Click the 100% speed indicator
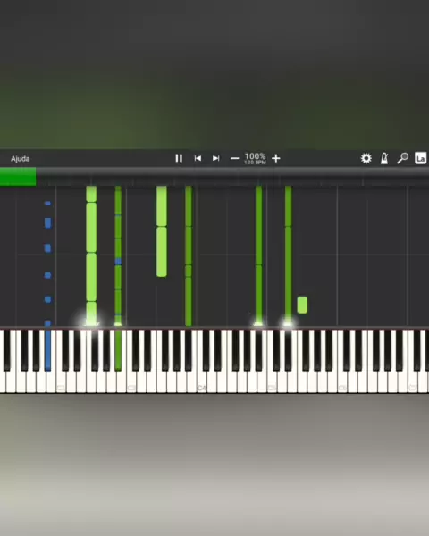Viewport: 429px width, 536px height. (255, 156)
